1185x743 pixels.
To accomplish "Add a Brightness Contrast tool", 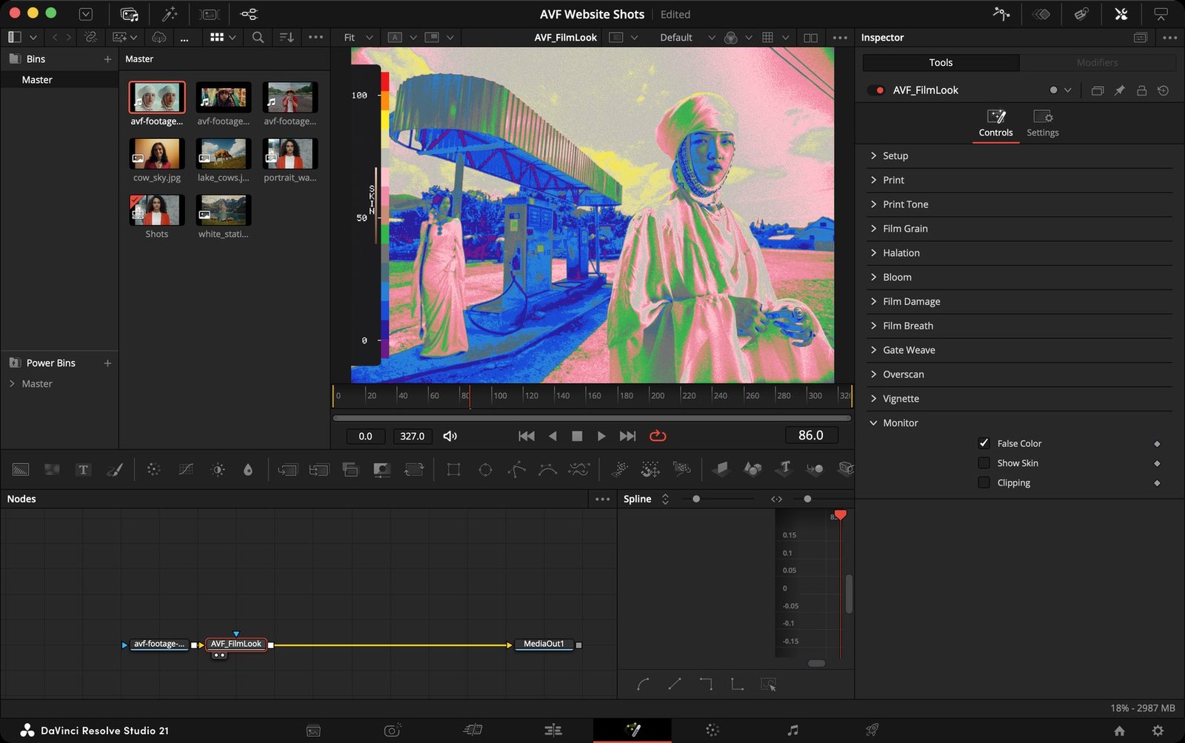I will point(218,469).
